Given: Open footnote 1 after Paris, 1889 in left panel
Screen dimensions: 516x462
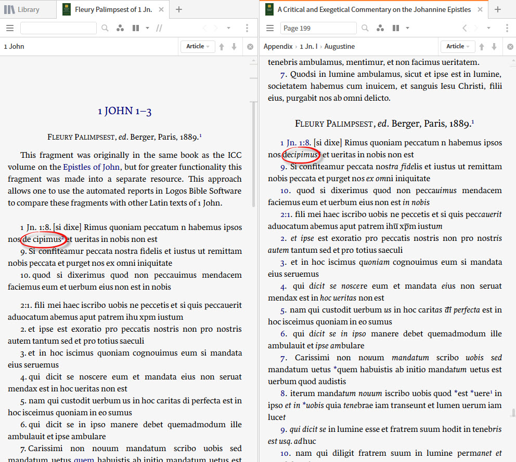Looking at the screenshot, I should [x=201, y=135].
